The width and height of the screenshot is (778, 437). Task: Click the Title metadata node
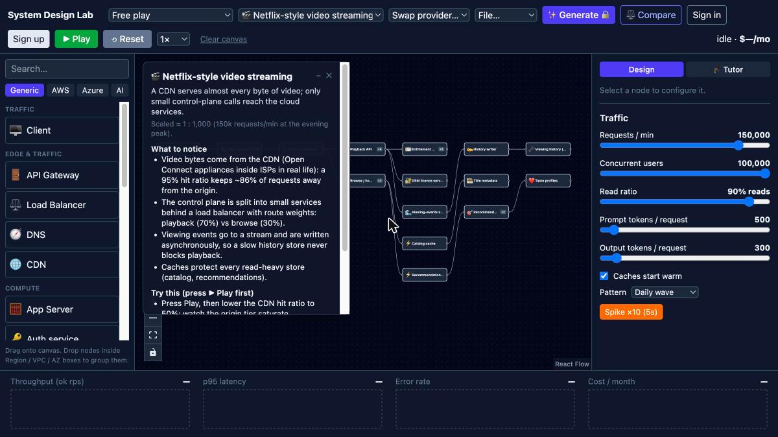pyautogui.click(x=486, y=180)
